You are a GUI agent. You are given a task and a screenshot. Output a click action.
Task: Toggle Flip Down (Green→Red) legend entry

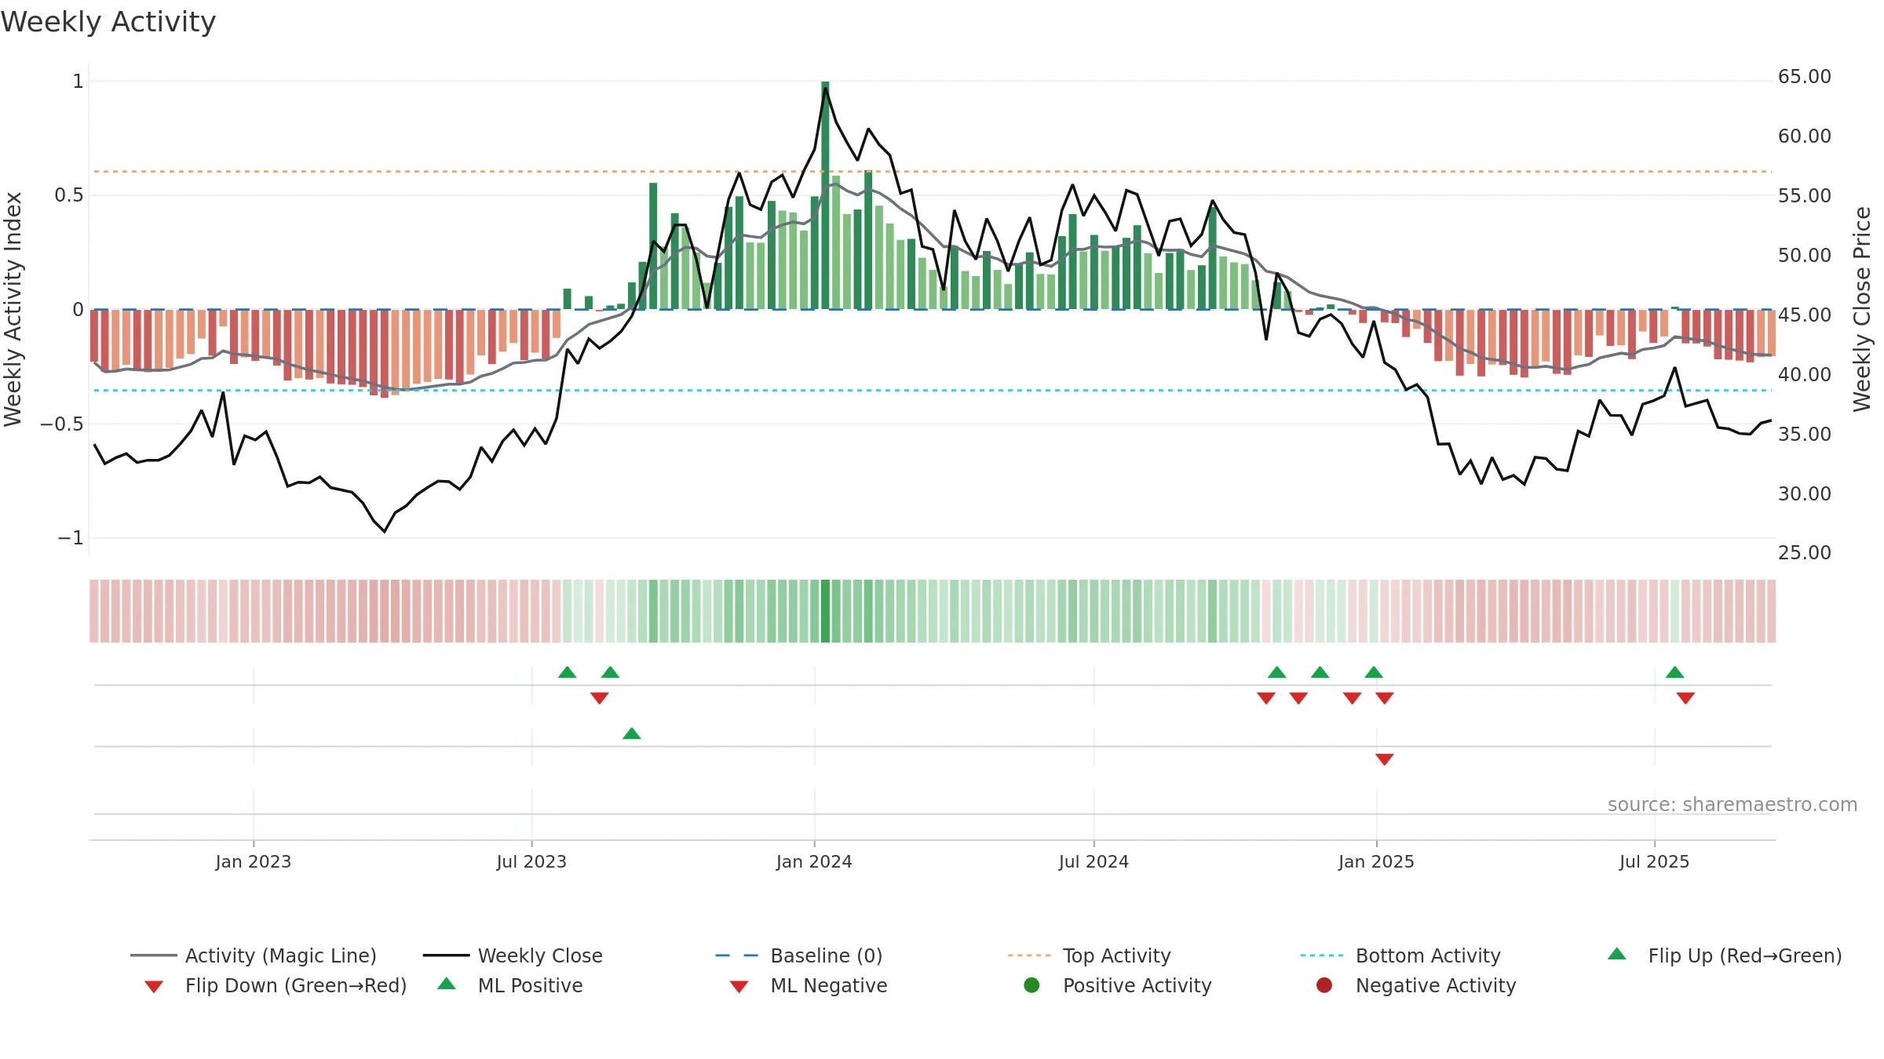pyautogui.click(x=276, y=985)
